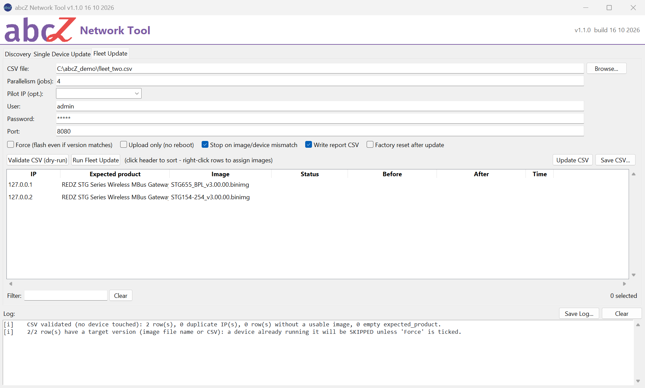Click the After column header

pyautogui.click(x=481, y=174)
